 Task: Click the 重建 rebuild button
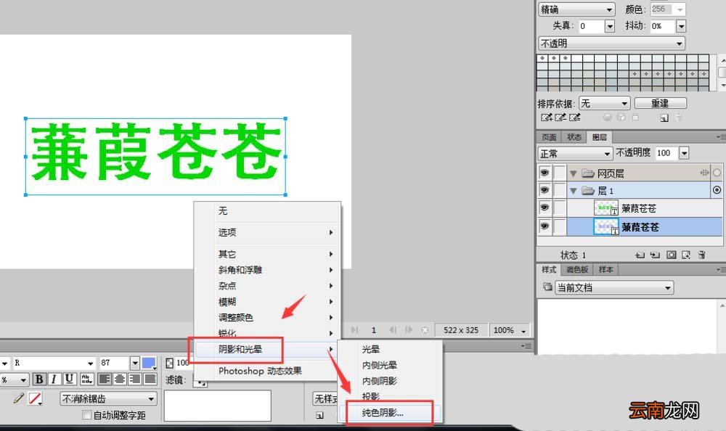point(660,103)
